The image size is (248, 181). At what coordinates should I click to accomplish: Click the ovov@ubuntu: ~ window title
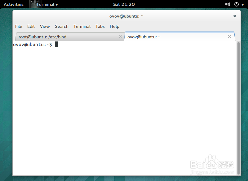click(x=126, y=16)
